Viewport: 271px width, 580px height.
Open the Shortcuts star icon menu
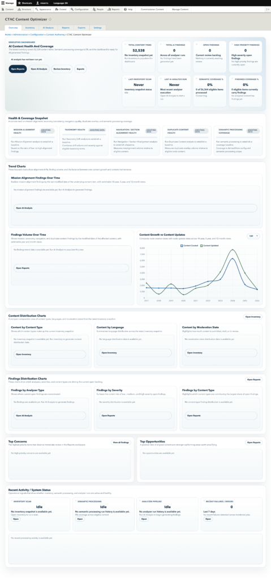click(19, 3)
